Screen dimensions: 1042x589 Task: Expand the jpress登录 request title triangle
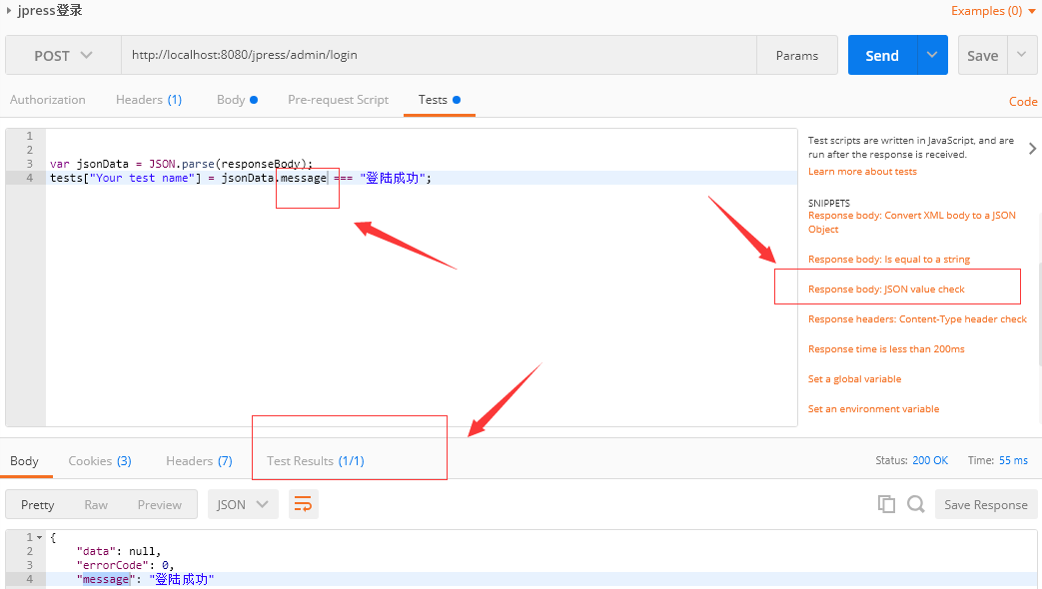(x=9, y=11)
